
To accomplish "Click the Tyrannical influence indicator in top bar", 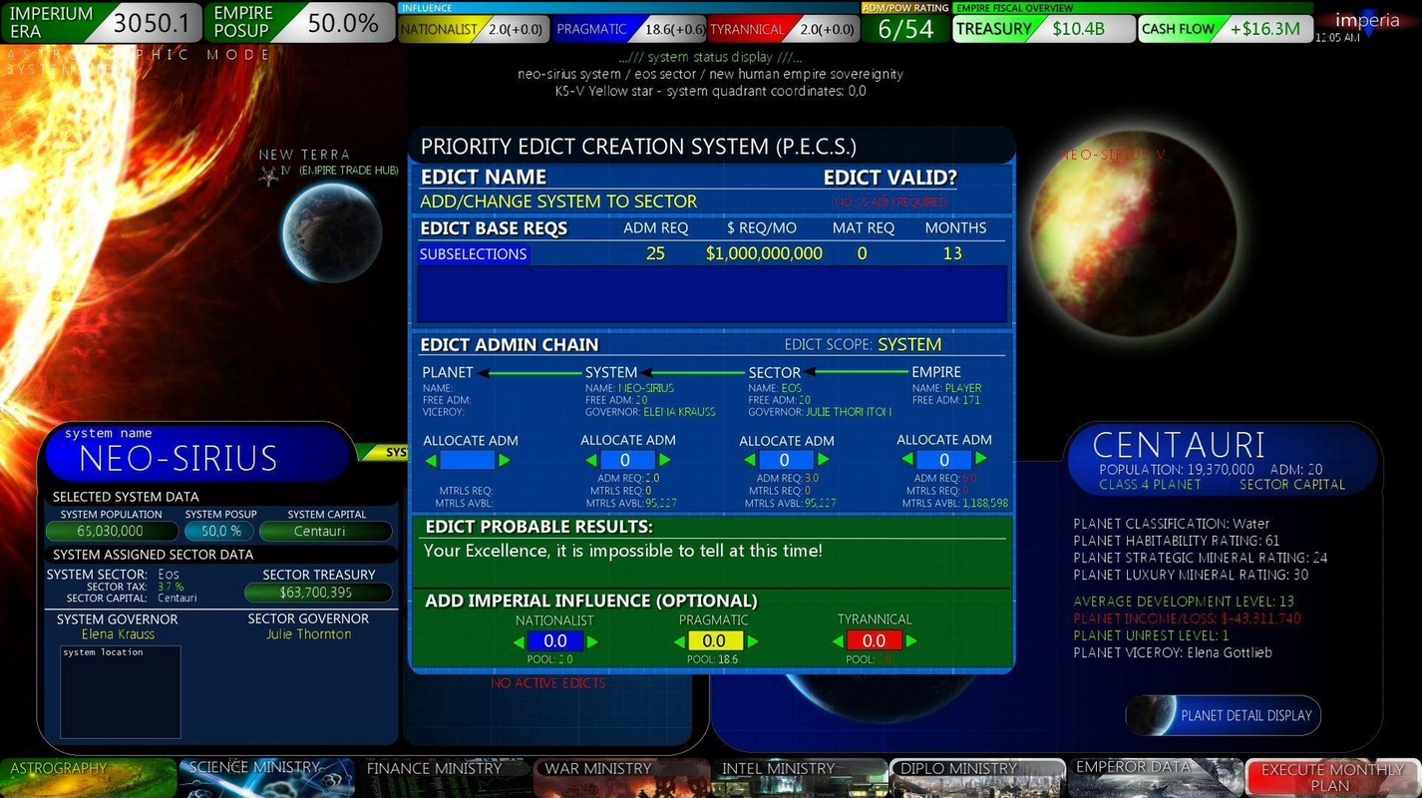I will [x=784, y=29].
